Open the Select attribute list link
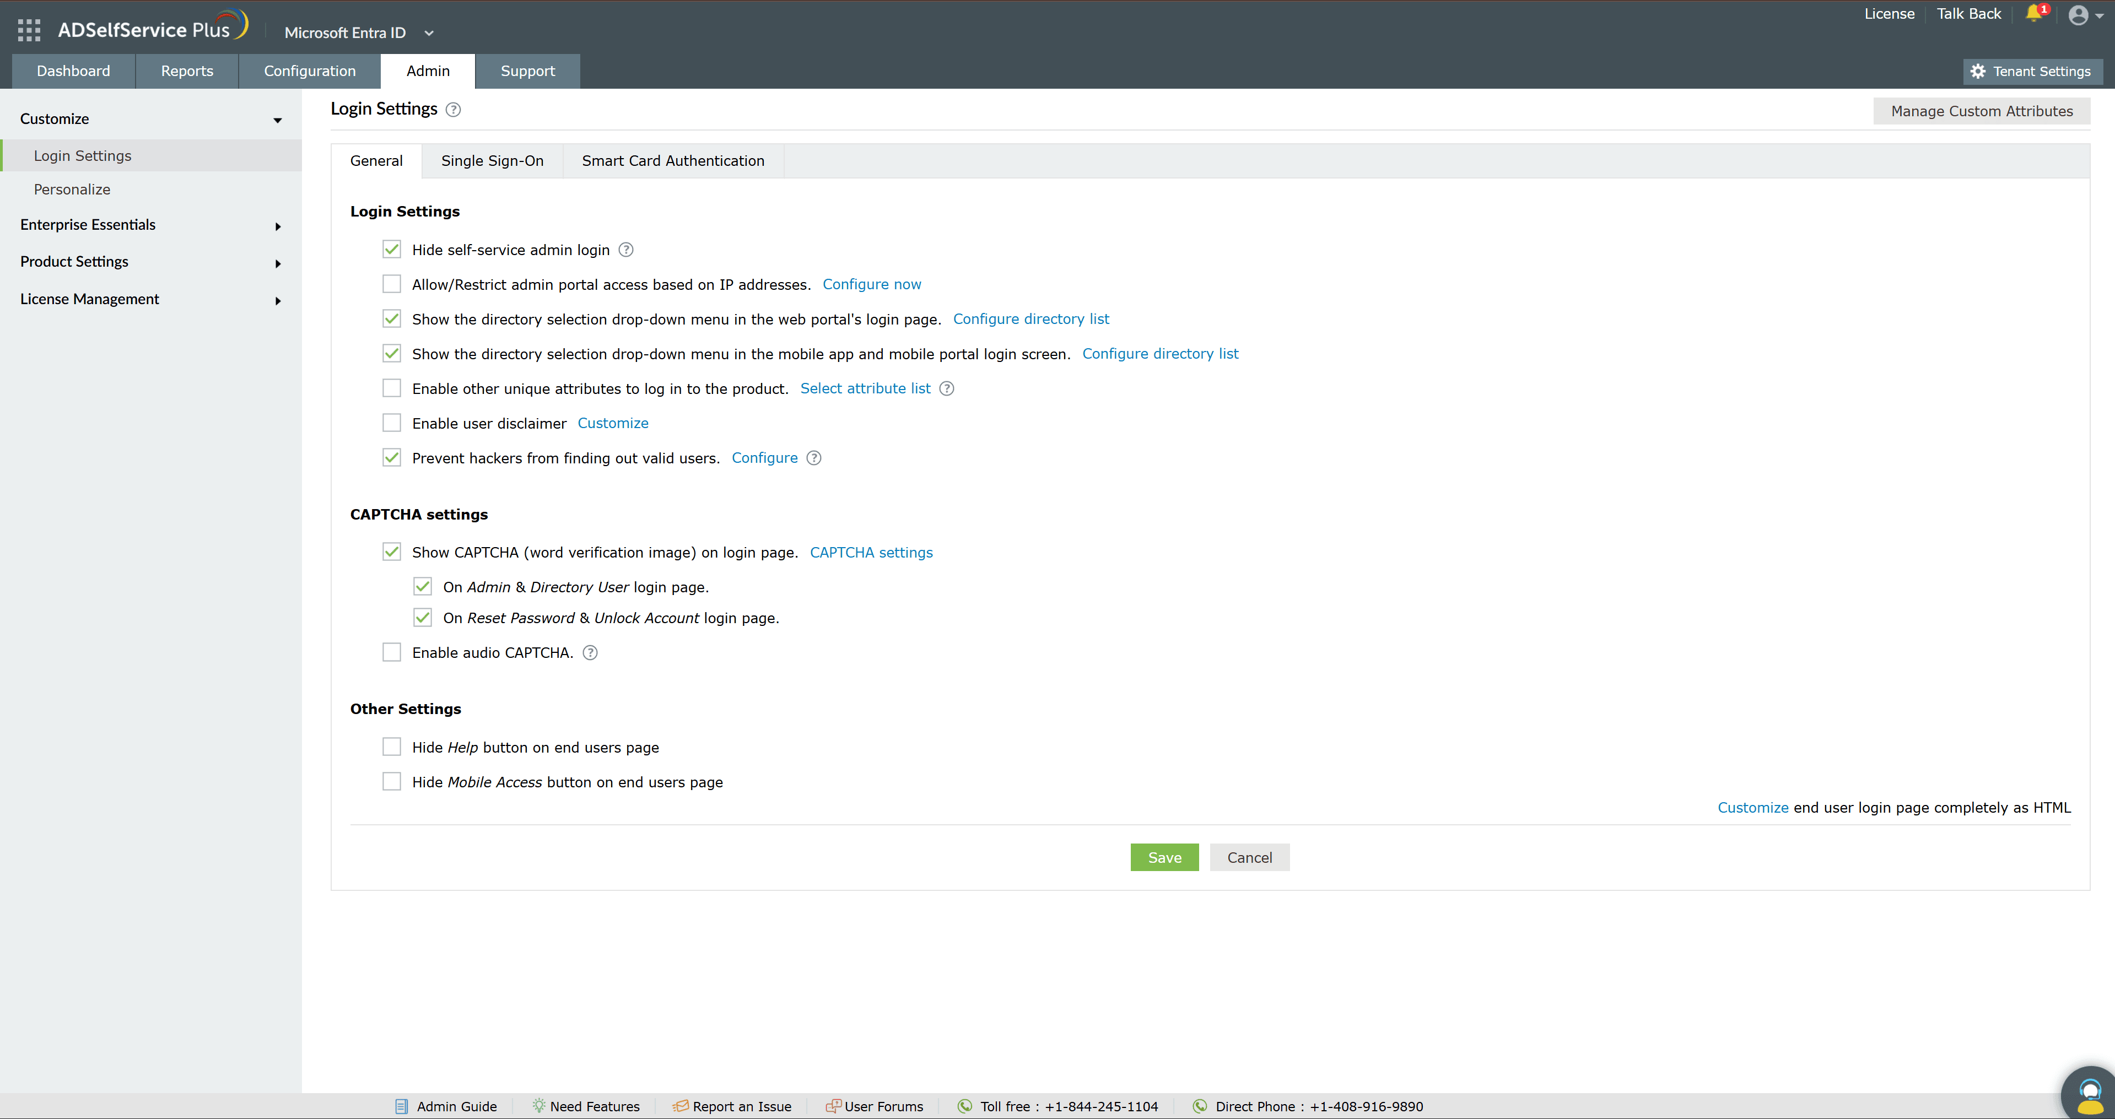Image resolution: width=2115 pixels, height=1119 pixels. coord(865,388)
